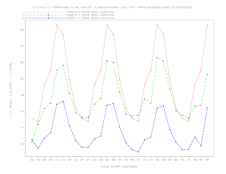The height and width of the screenshot is (174, 226).
Task: Click x-axis forecast hour label 48
Action: point(132,160)
